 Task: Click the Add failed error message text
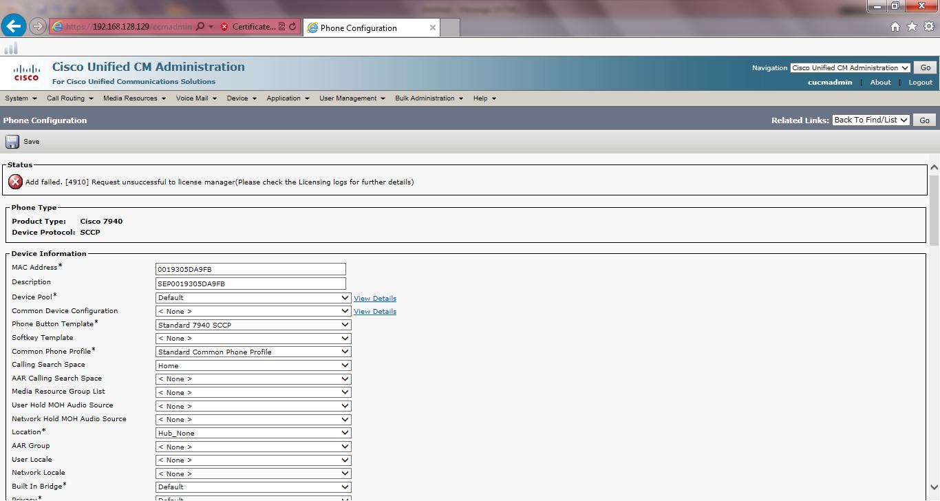pos(220,182)
